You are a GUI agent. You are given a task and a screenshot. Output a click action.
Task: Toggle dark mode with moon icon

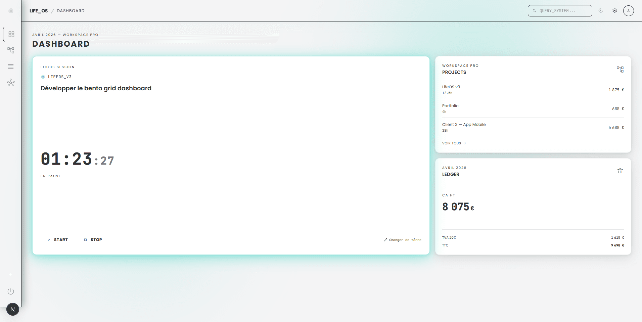tap(601, 11)
